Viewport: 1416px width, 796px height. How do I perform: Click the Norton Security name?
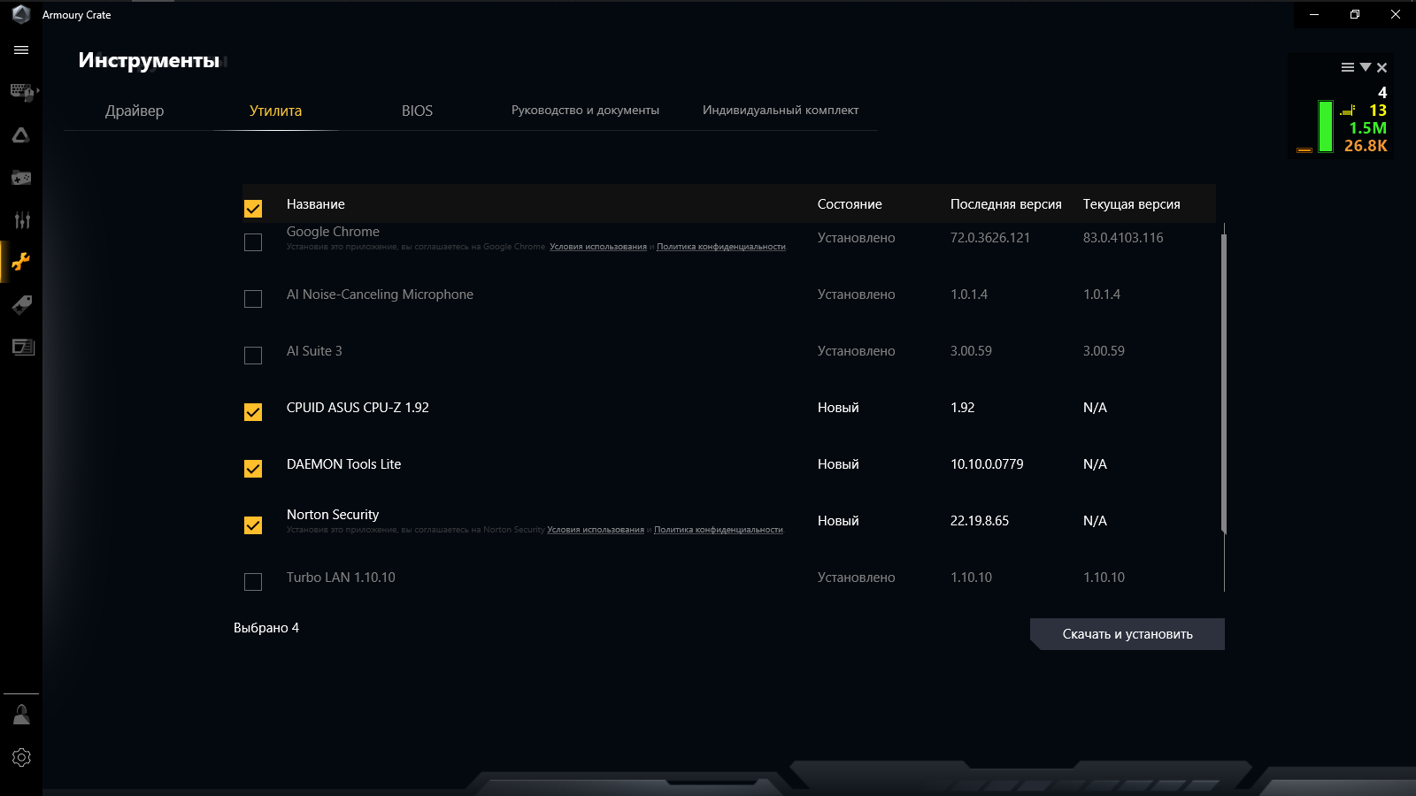333,515
